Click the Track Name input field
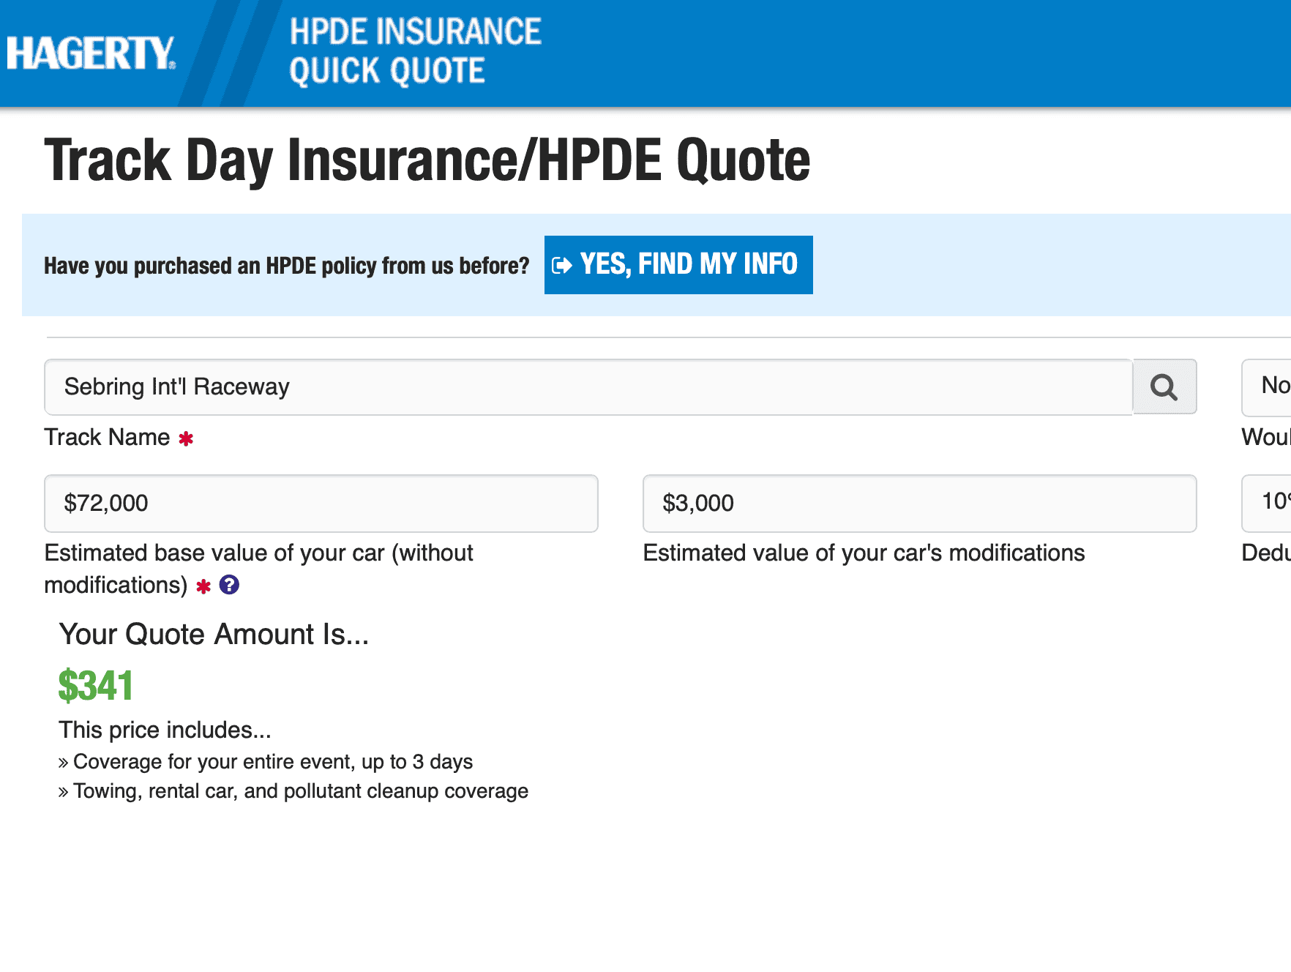Screen dimensions: 1291x972 click(x=588, y=386)
